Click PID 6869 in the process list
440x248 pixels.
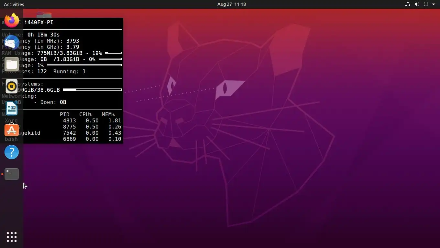tap(70, 139)
